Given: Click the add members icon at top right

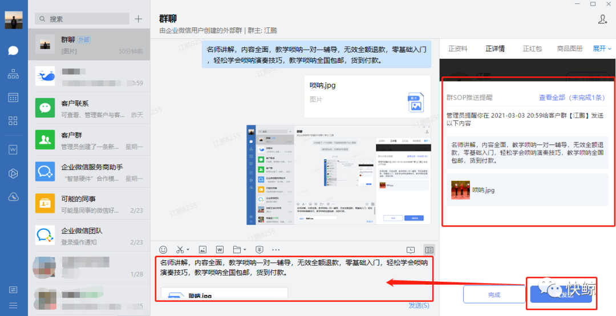Looking at the screenshot, I should coord(602,19).
